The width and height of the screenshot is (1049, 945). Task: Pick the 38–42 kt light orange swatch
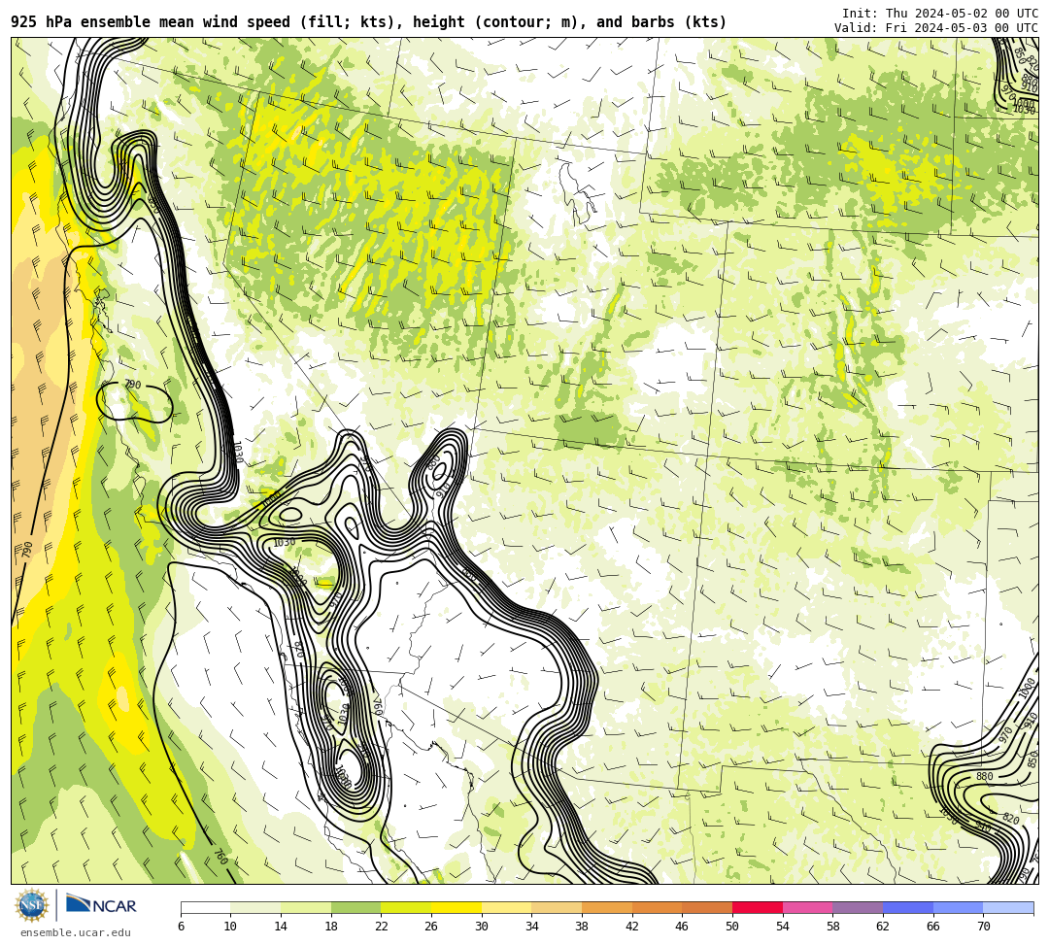[x=607, y=907]
